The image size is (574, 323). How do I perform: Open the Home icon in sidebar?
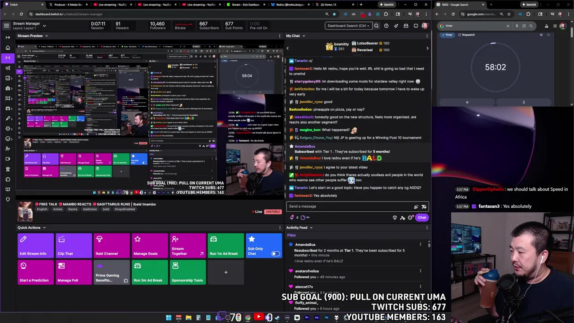[x=8, y=48]
